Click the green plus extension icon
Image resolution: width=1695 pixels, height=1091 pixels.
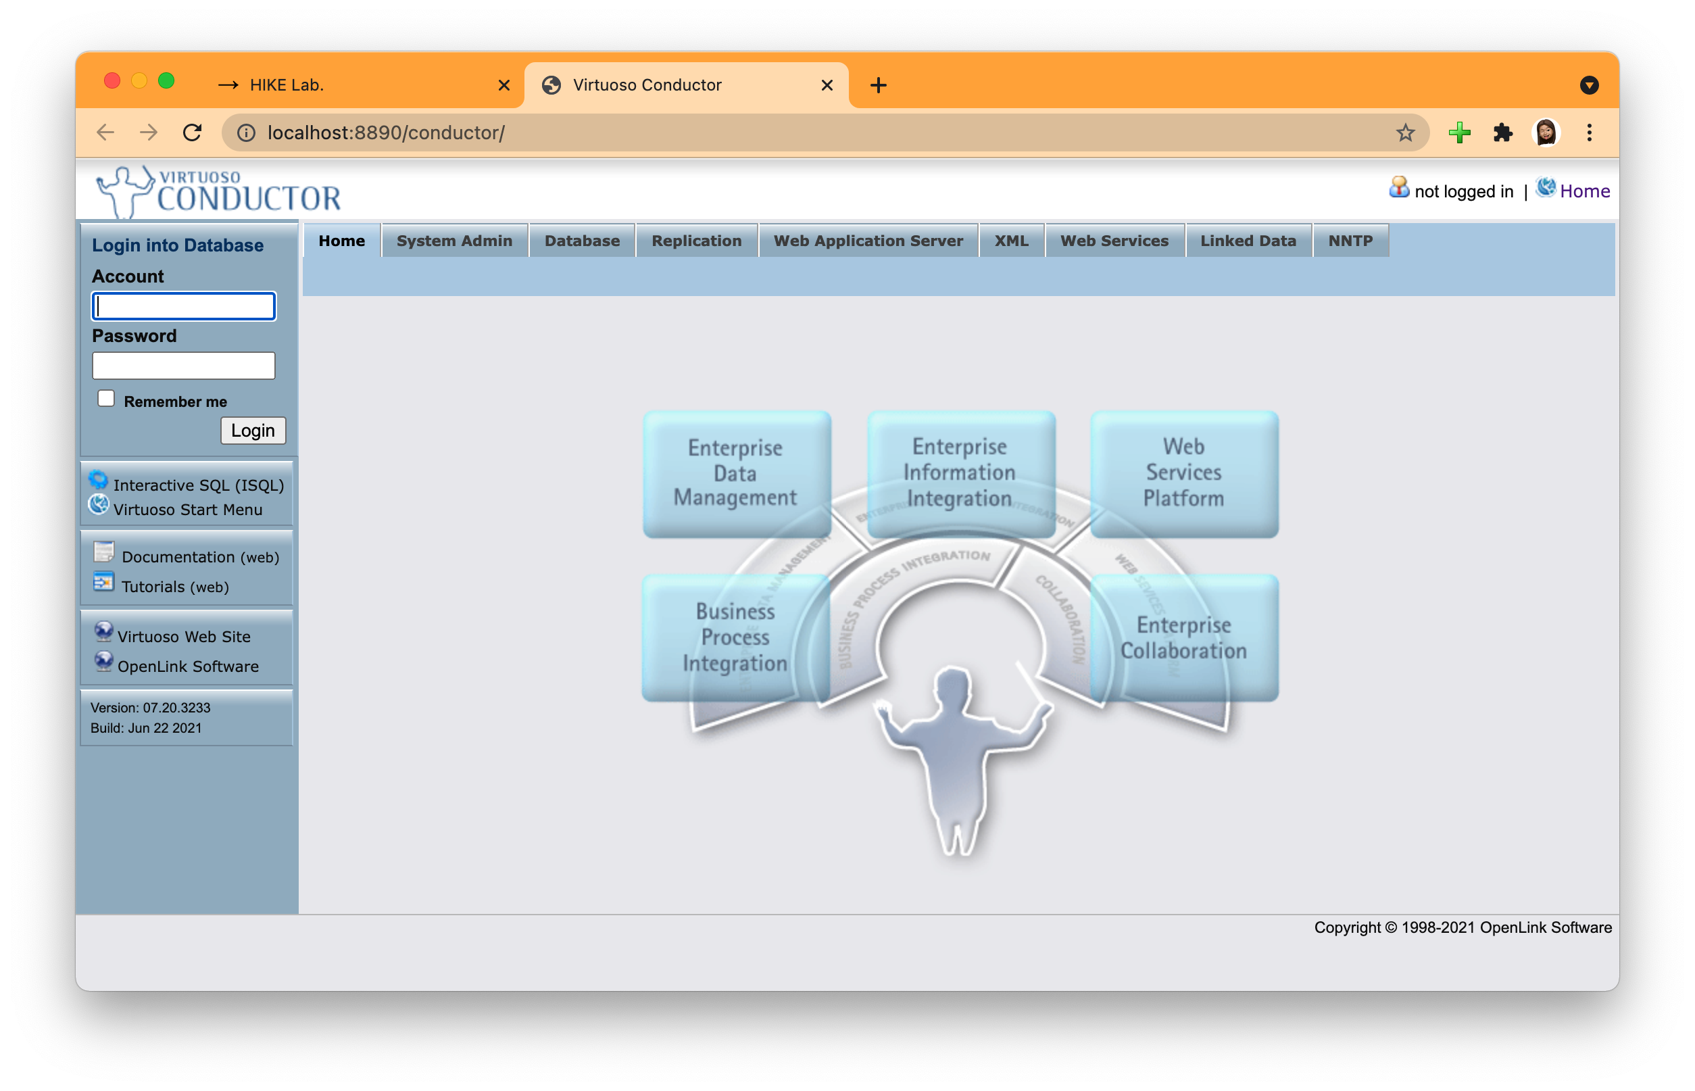[1459, 132]
